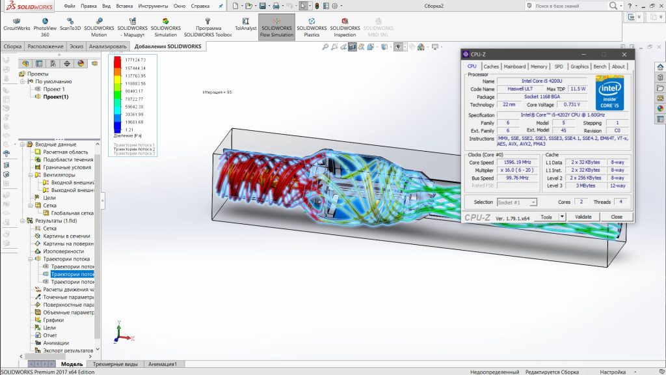Save the assembly with floppy icon
Viewport: 666px width, 375px height.
click(x=263, y=6)
